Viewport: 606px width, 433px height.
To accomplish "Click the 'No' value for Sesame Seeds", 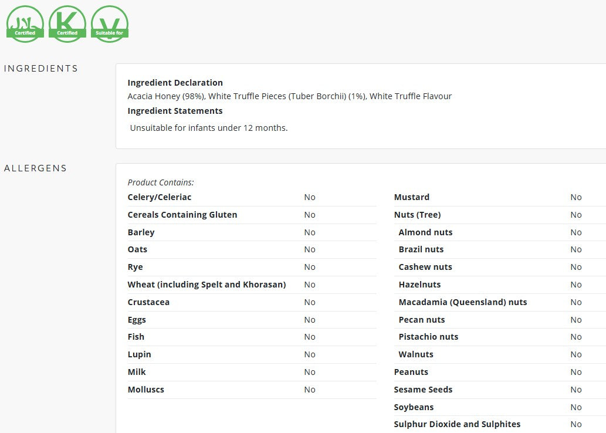I will [x=576, y=390].
